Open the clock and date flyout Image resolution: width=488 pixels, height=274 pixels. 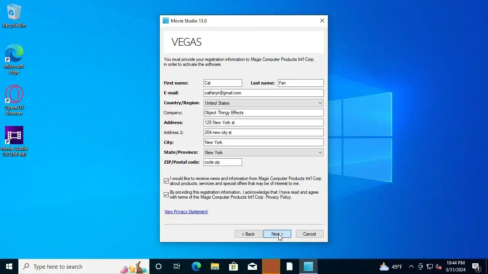pos(456,266)
